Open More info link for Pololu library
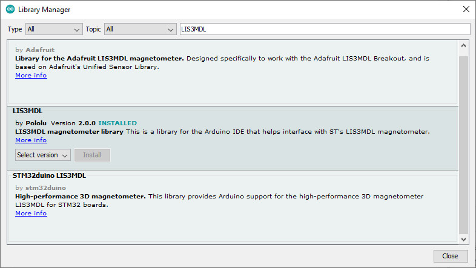Image resolution: width=476 pixels, height=268 pixels. click(31, 140)
